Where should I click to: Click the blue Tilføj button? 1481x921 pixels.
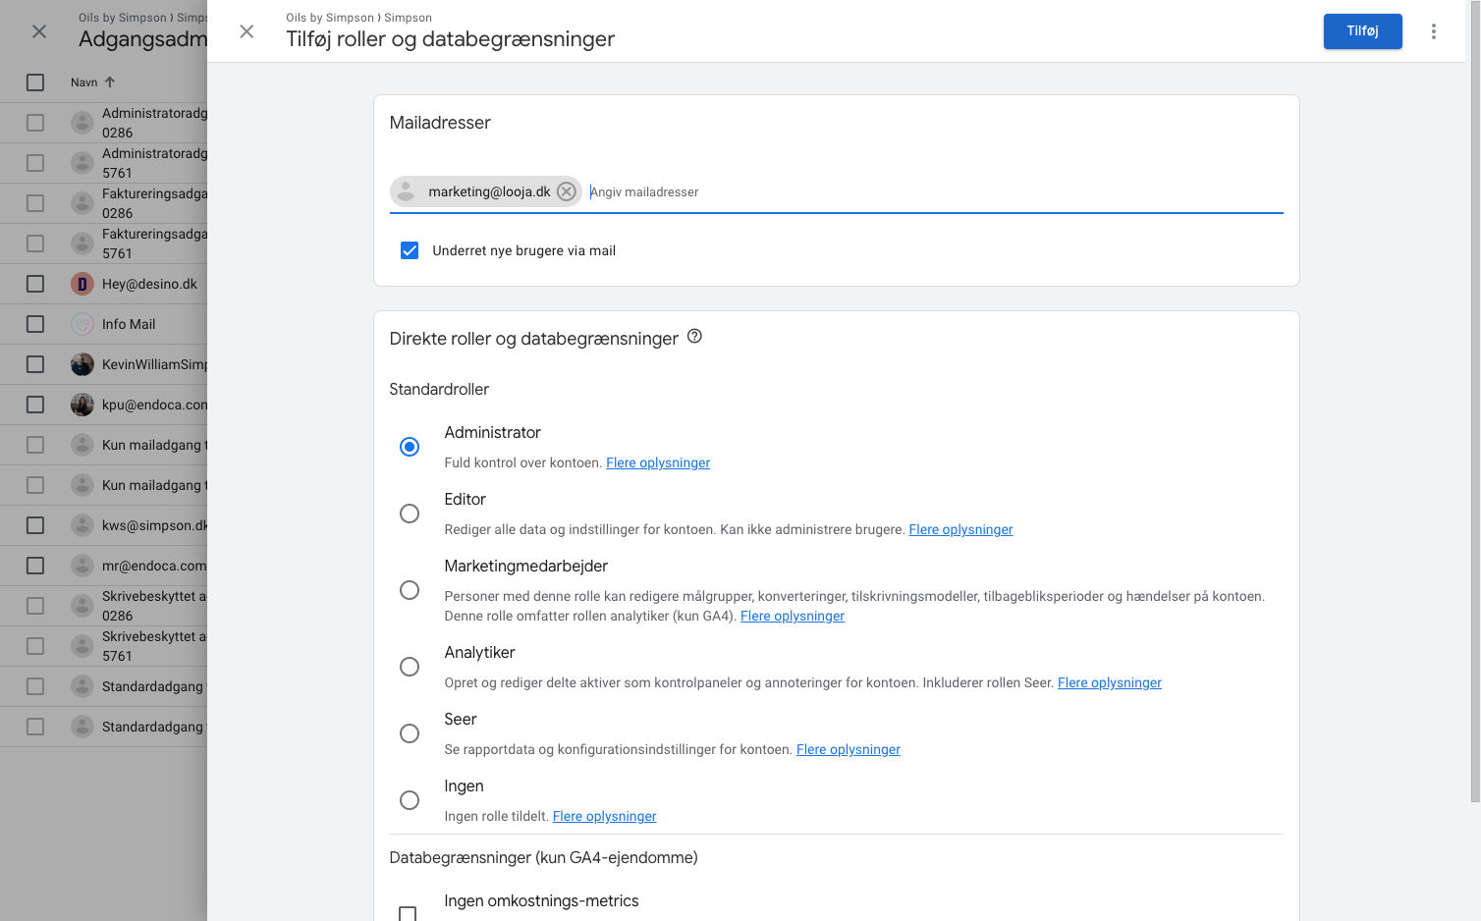pyautogui.click(x=1362, y=31)
